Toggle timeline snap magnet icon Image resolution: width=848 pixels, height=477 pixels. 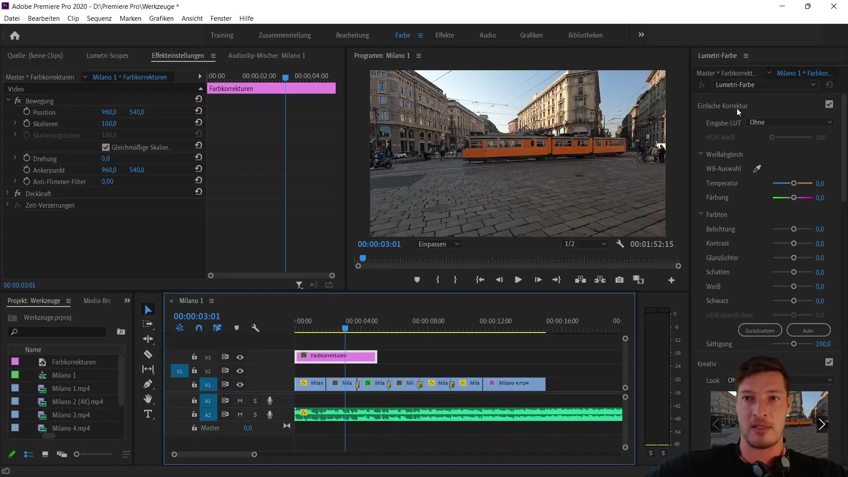coord(199,328)
